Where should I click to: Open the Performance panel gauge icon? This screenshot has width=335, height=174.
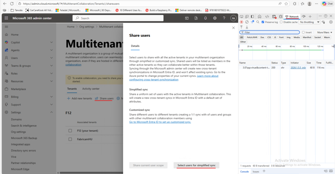(x=304, y=16)
